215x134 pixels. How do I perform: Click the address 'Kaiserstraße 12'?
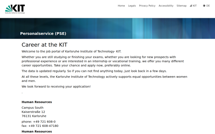click(x=33, y=112)
